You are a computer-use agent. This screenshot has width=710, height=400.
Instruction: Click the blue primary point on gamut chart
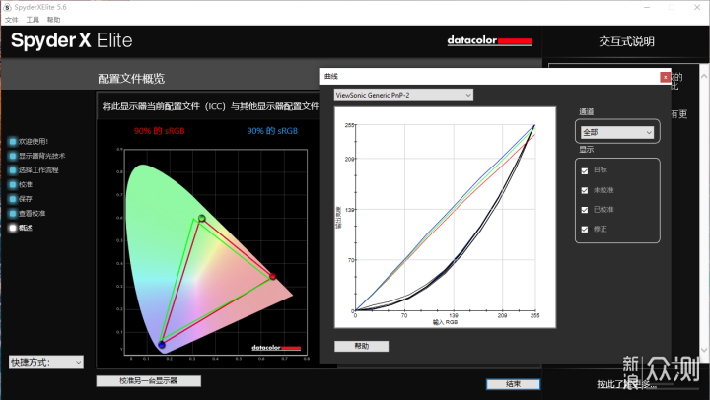click(162, 345)
